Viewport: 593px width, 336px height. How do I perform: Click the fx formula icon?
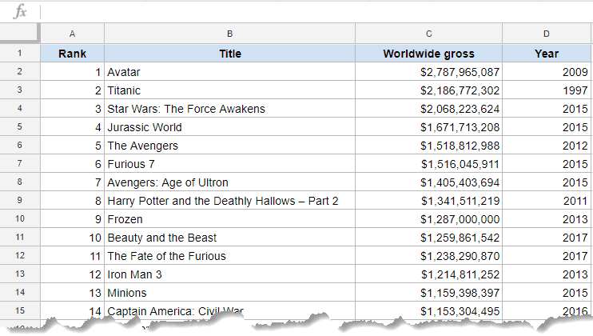pos(21,11)
